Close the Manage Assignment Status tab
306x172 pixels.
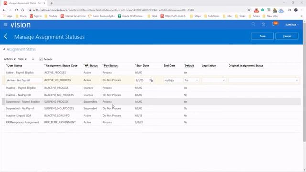[x=44, y=3]
